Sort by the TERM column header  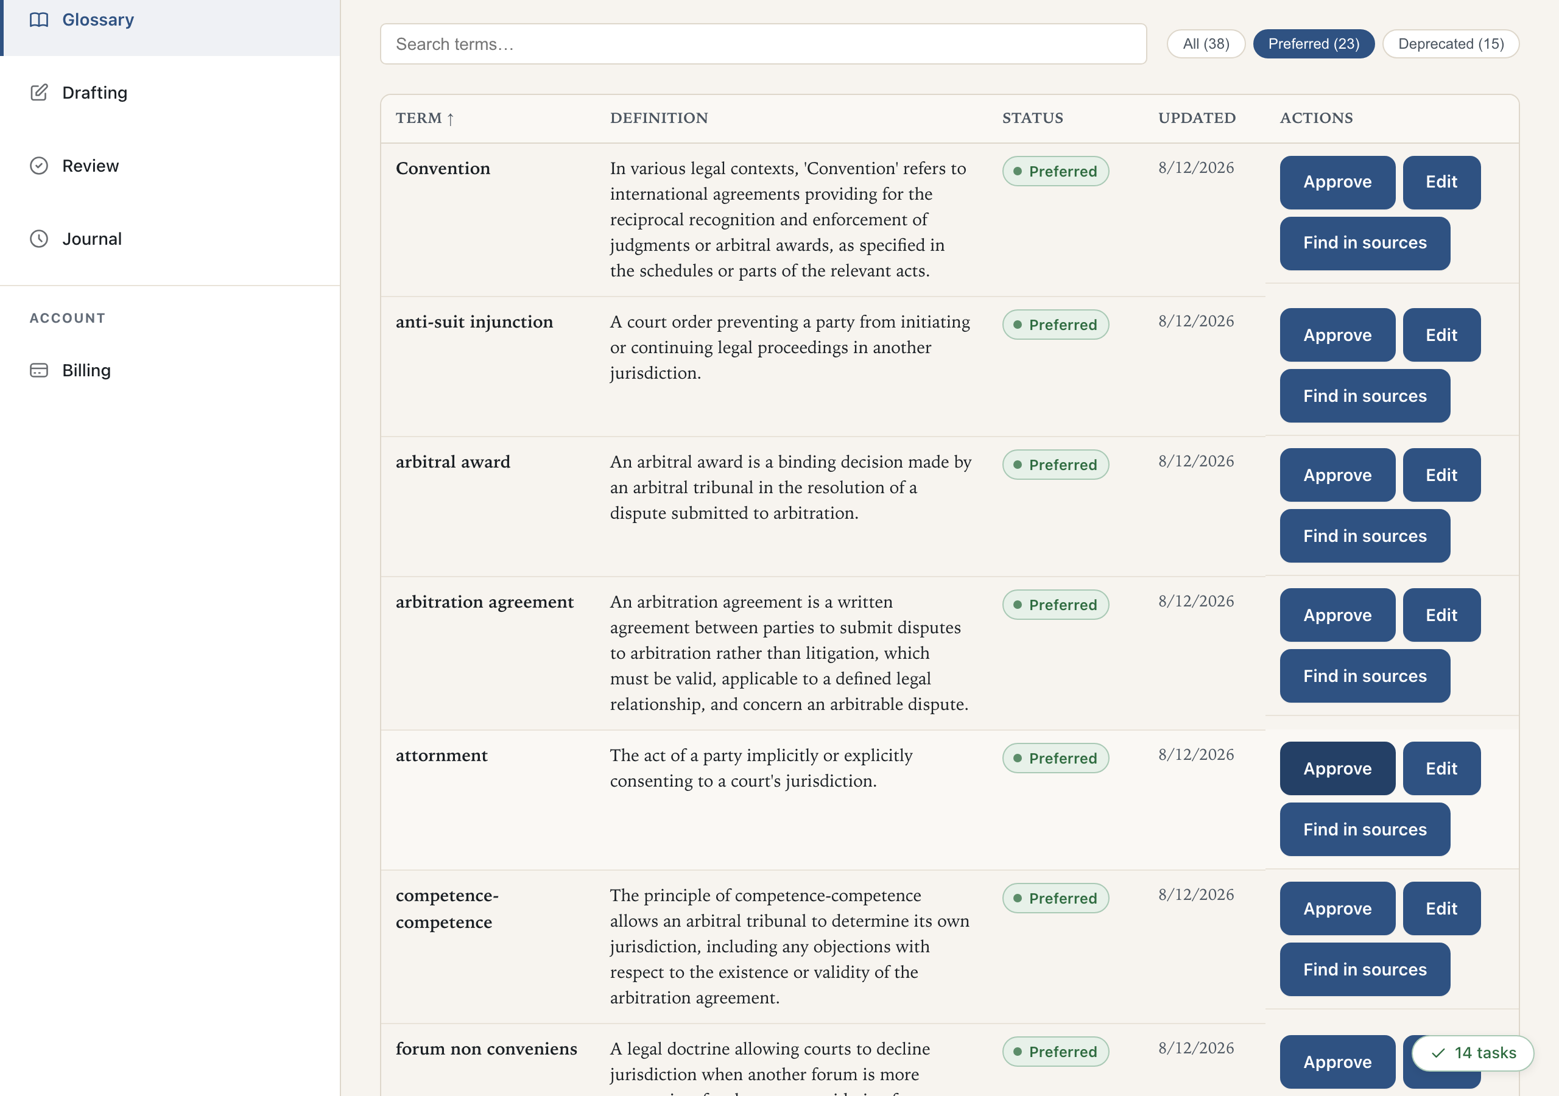425,118
